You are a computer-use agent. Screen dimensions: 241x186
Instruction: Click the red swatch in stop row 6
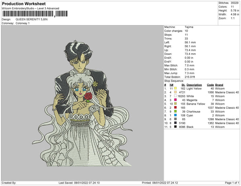point(176,107)
